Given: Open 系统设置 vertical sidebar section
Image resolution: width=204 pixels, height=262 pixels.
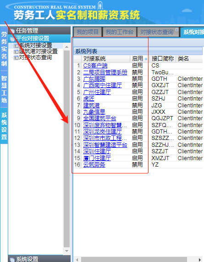Looking at the screenshot, I should (4, 126).
